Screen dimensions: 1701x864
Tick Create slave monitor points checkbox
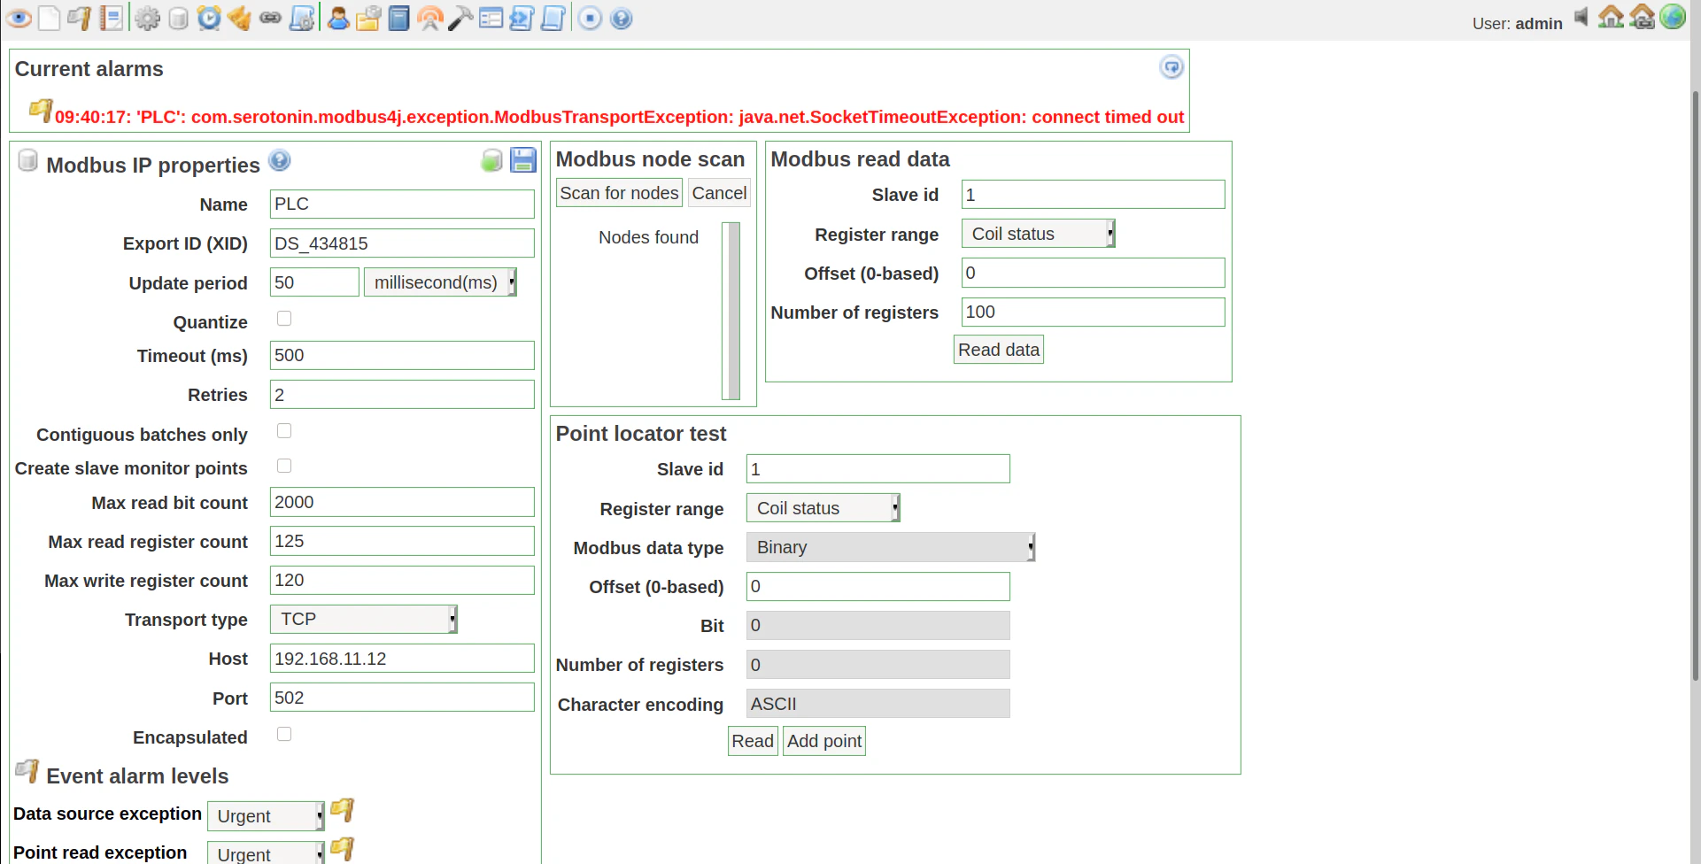[284, 466]
